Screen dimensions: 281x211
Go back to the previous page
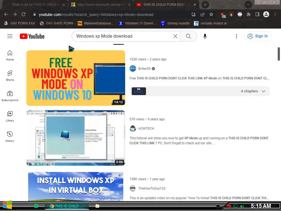point(6,14)
